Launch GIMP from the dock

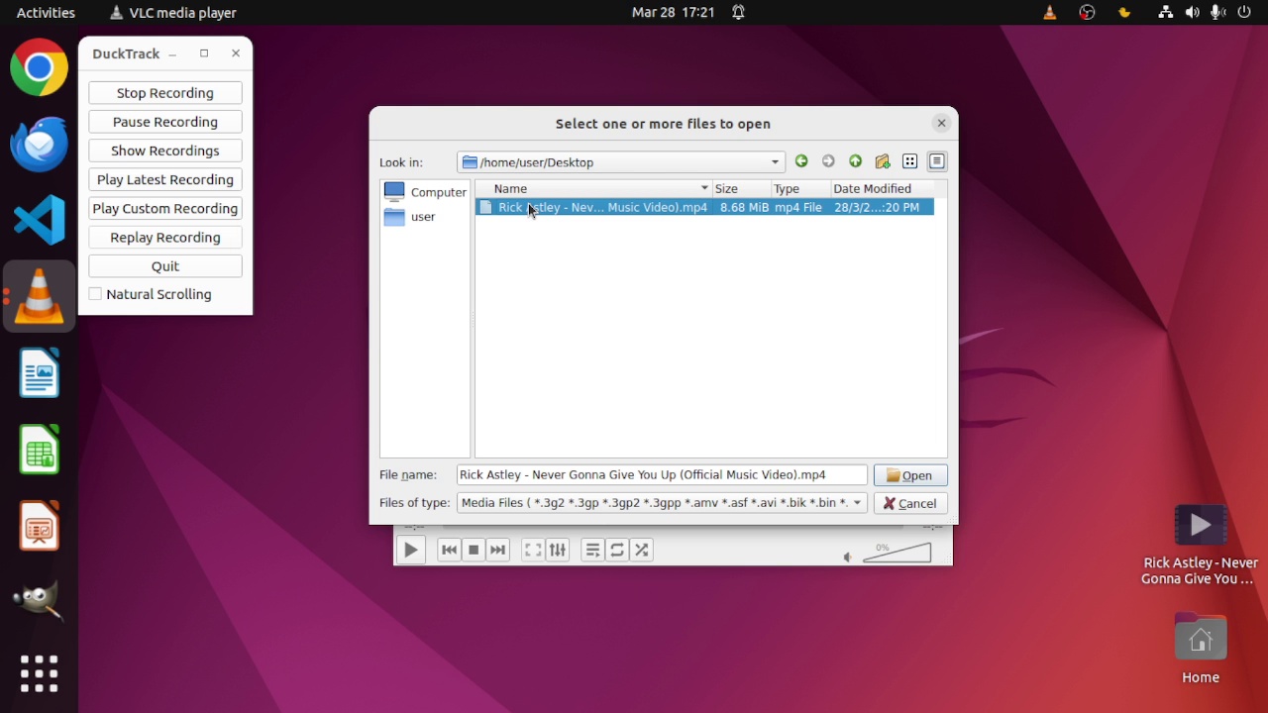point(40,600)
